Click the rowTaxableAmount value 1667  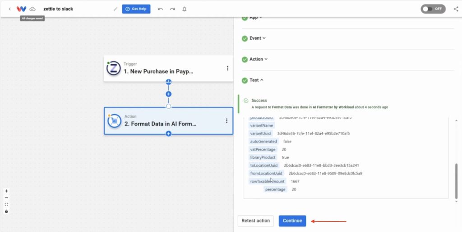click(295, 182)
